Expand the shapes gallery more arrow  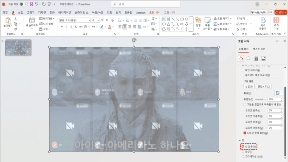(x=191, y=24)
